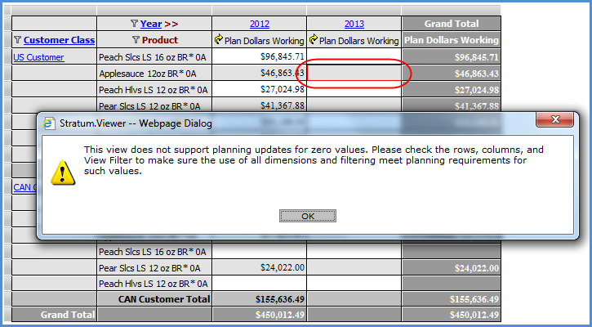
Task: Click the $96,845.71 cell under 2012
Action: pos(259,57)
